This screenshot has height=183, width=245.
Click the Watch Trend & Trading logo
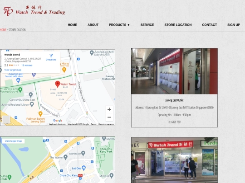coord(34,11)
